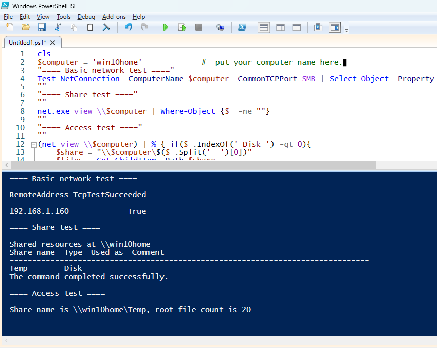Screen dimensions: 437x348
Task: Save the script with floppy icon
Action: (x=42, y=27)
